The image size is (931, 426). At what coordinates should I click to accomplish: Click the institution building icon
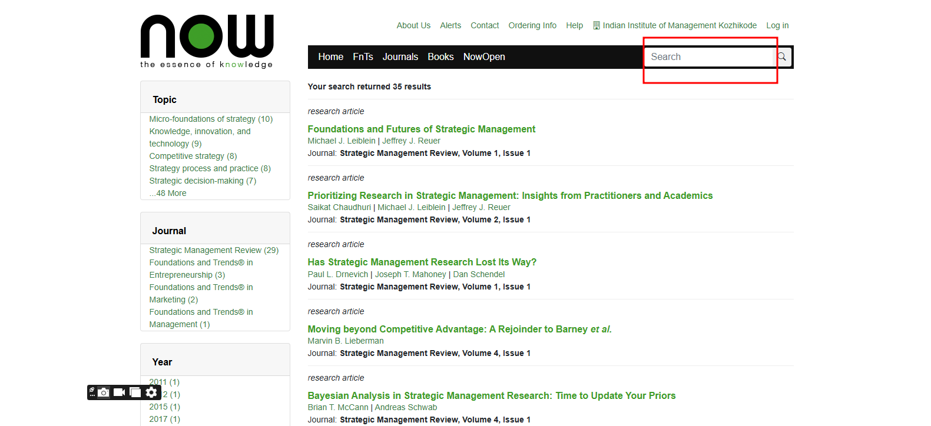(x=597, y=25)
